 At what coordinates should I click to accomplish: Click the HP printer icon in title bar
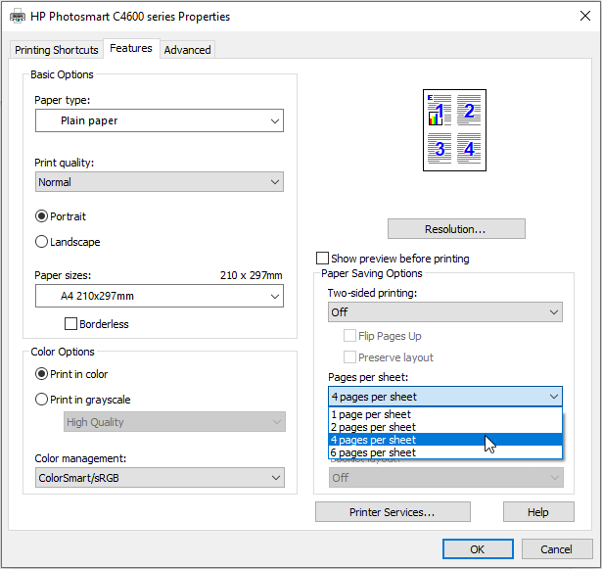18,17
